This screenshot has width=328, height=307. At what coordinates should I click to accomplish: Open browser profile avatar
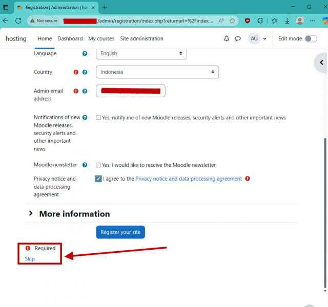pos(300,20)
